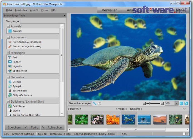
Task: Open Rote-Augen-Verringerung eye icon
Action: coord(10,42)
